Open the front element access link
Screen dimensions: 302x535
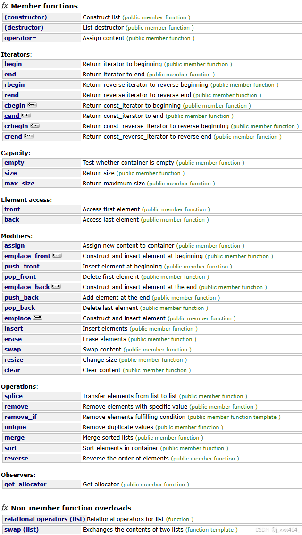pyautogui.click(x=12, y=209)
